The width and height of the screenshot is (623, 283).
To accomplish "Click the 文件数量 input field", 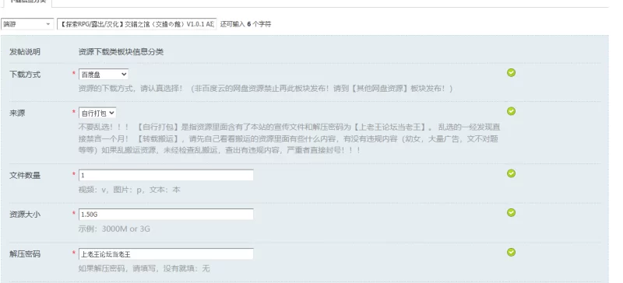I will click(166, 175).
